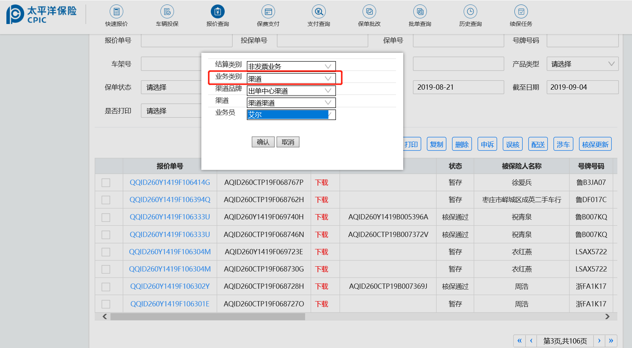Check the row with AQID260CTP19F068730G
Image resolution: width=632 pixels, height=348 pixels.
106,269
